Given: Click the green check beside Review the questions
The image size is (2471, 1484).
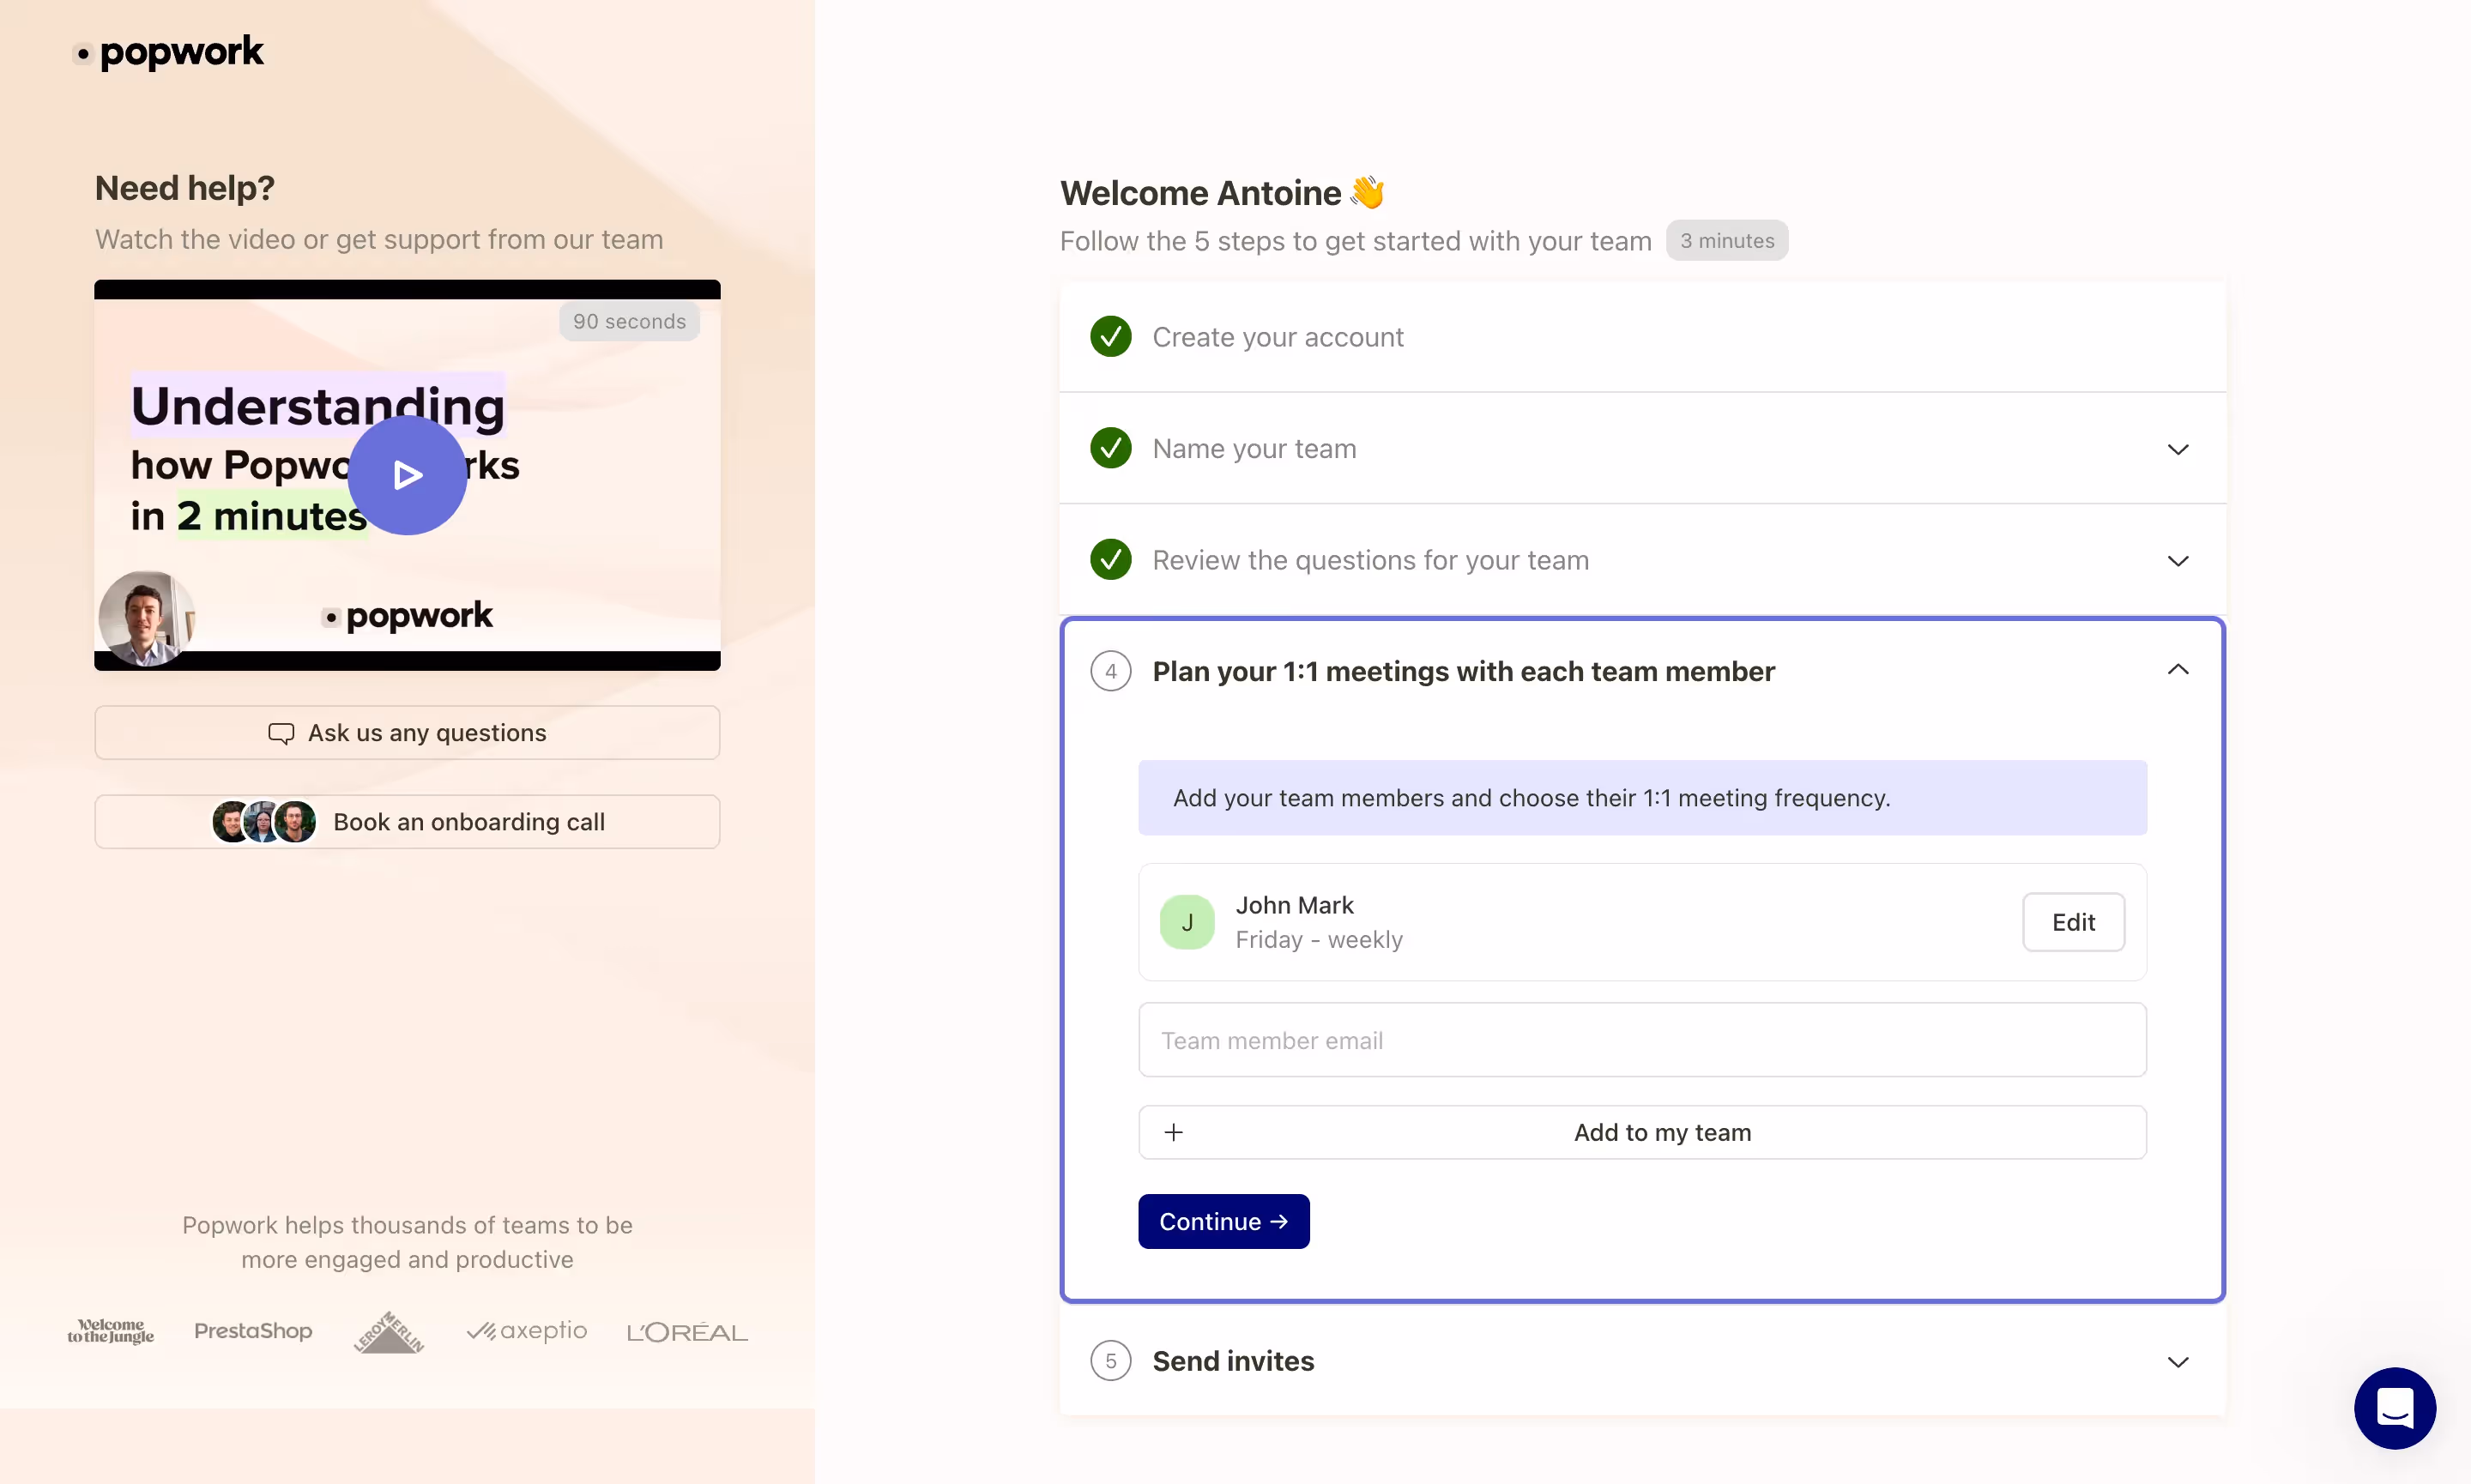Looking at the screenshot, I should (x=1110, y=560).
